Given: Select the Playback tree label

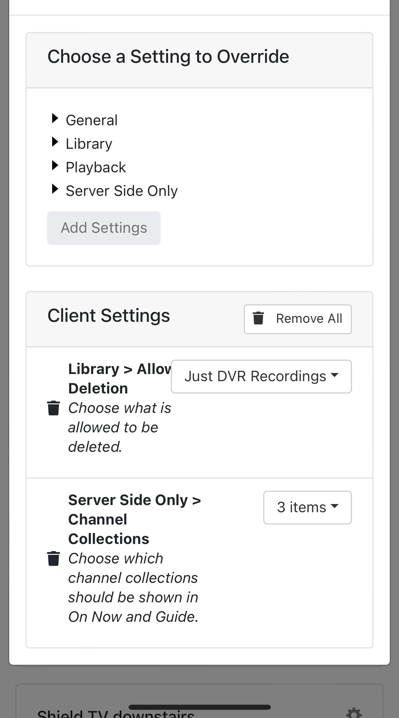Looking at the screenshot, I should pos(95,167).
